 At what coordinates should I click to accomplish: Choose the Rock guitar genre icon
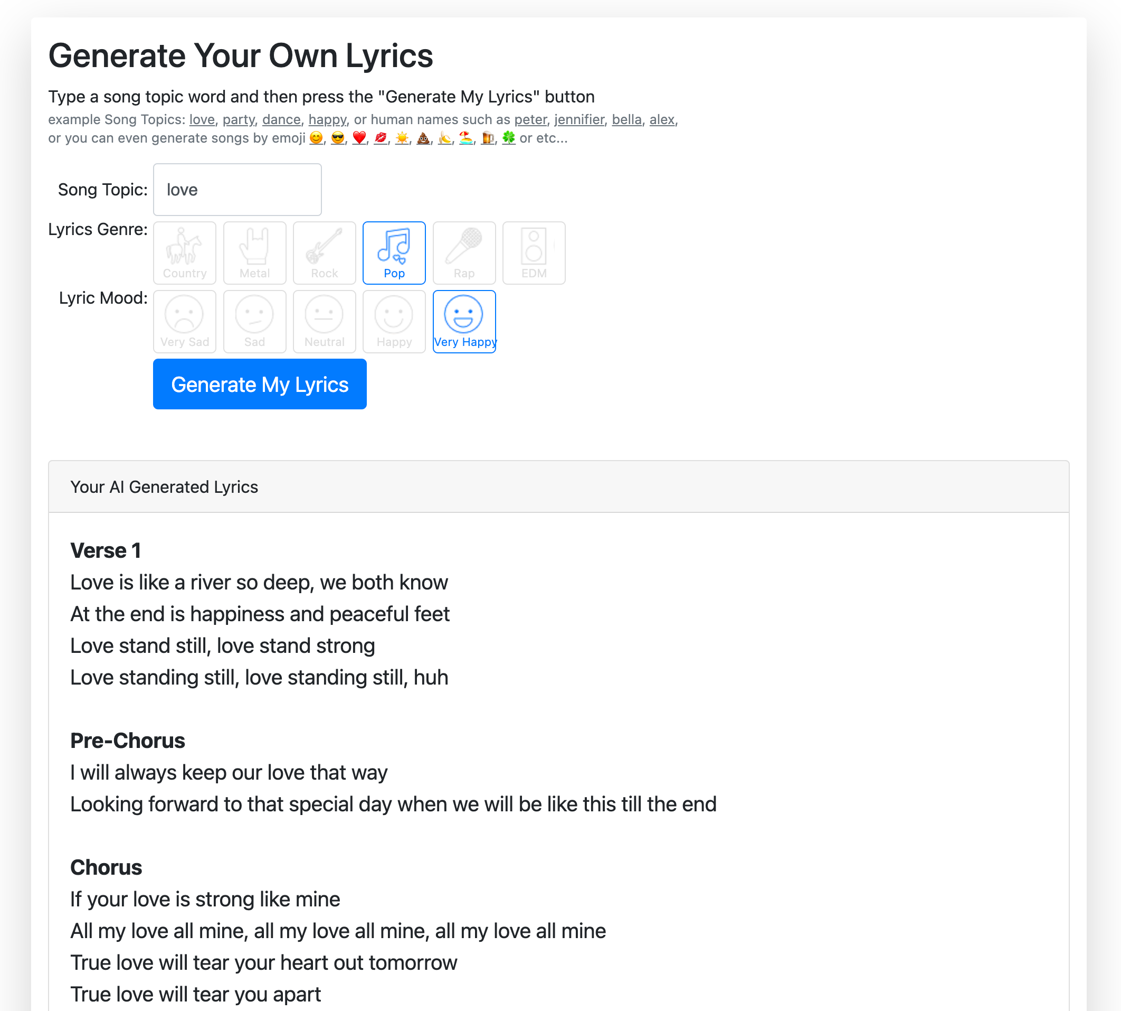[324, 252]
